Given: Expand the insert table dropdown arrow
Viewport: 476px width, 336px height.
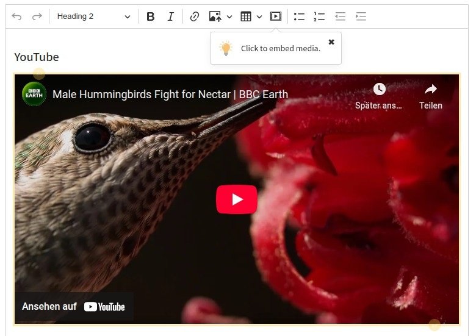Looking at the screenshot, I should pyautogui.click(x=259, y=16).
